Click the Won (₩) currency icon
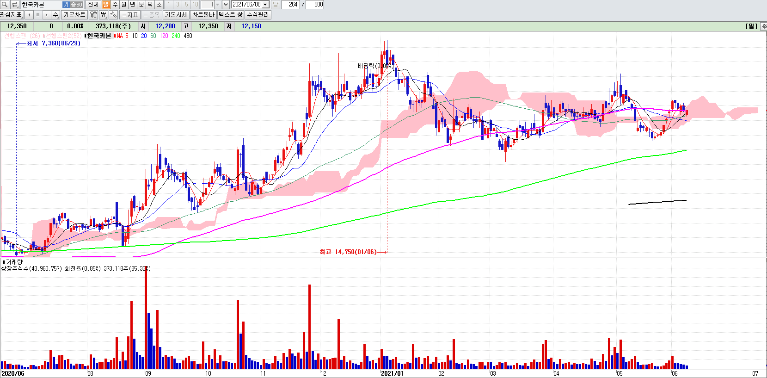This screenshot has width=767, height=378. click(x=104, y=15)
